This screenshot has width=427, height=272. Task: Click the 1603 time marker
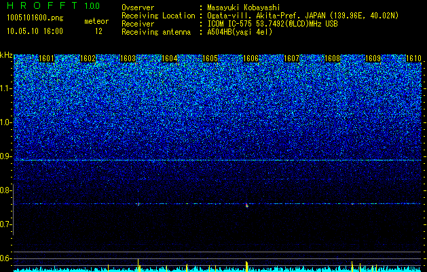click(128, 58)
